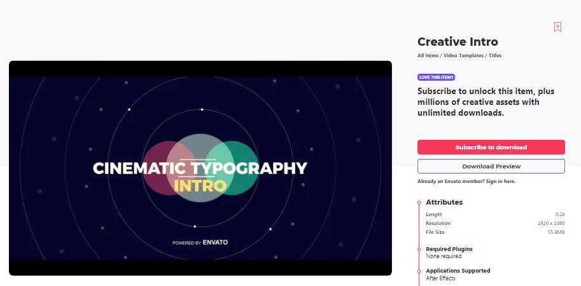
Task: Go to the Video Templates category
Action: click(463, 56)
